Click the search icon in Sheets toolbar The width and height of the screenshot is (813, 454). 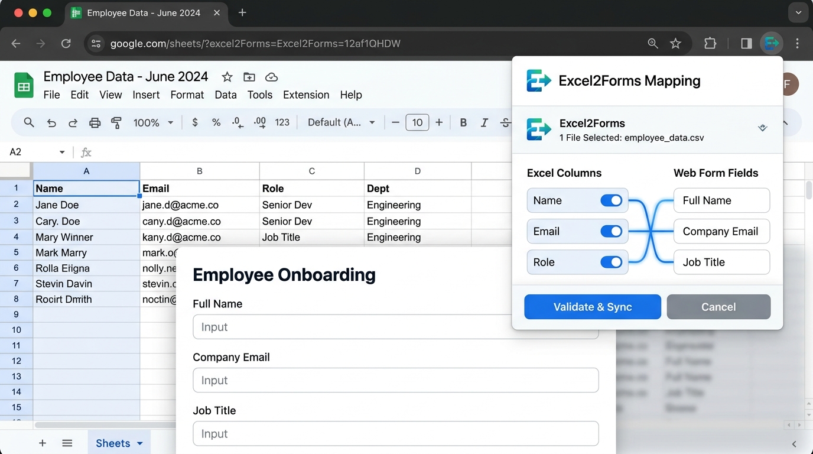(x=29, y=122)
